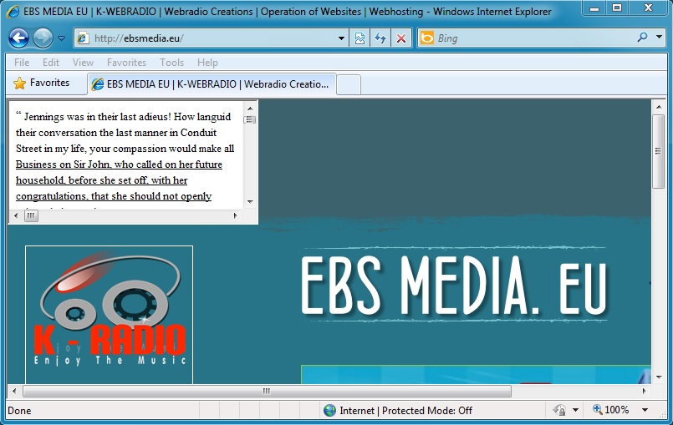Click the line 'congratulations, that she should not openly'
The width and height of the screenshot is (673, 425).
(x=114, y=196)
